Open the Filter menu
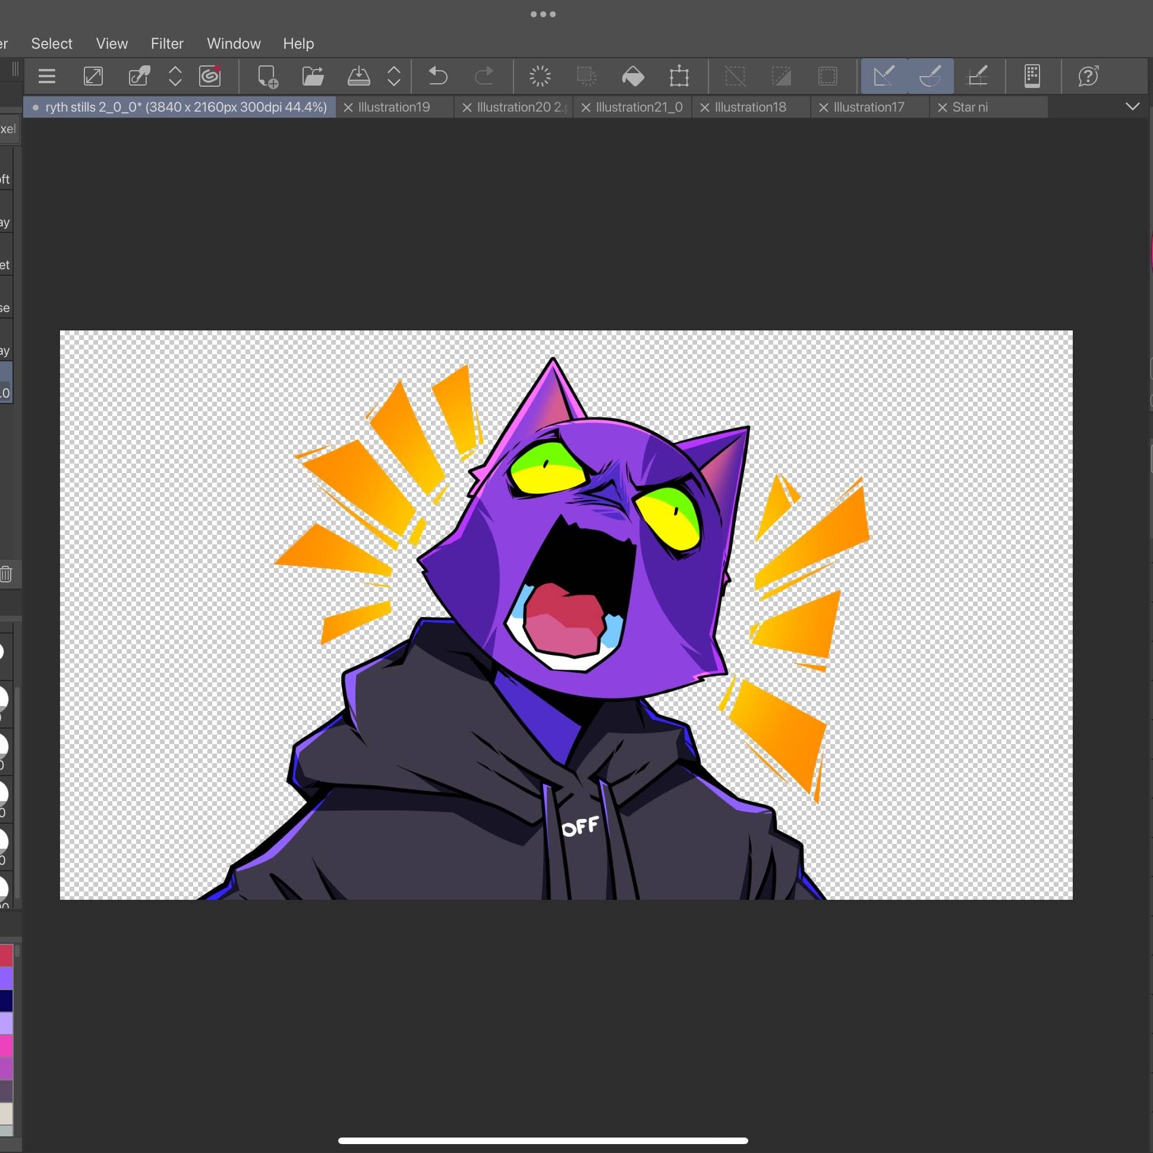 pyautogui.click(x=166, y=43)
